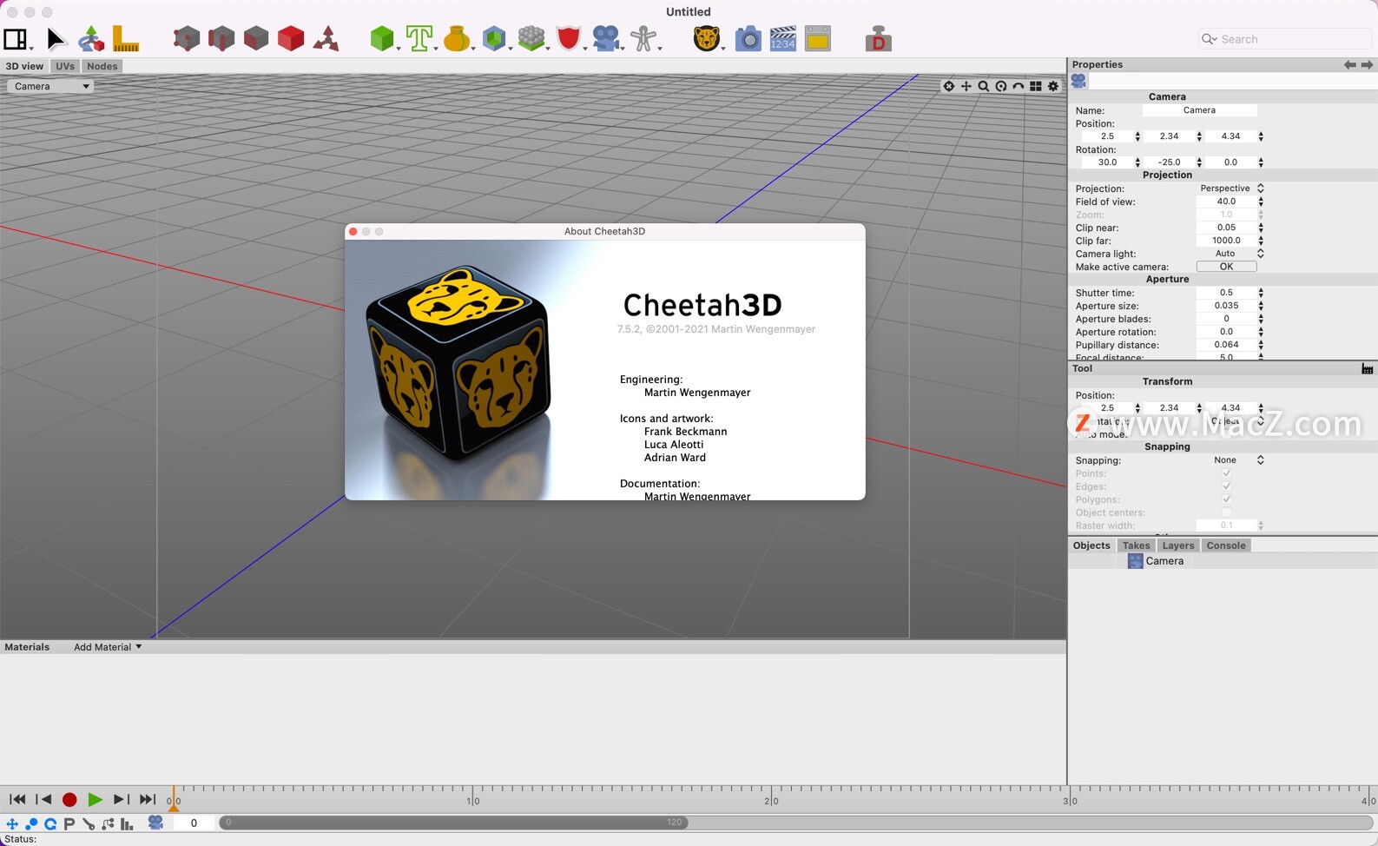This screenshot has width=1378, height=846.
Task: Open the Camera light Auto dropdown
Action: click(x=1231, y=254)
